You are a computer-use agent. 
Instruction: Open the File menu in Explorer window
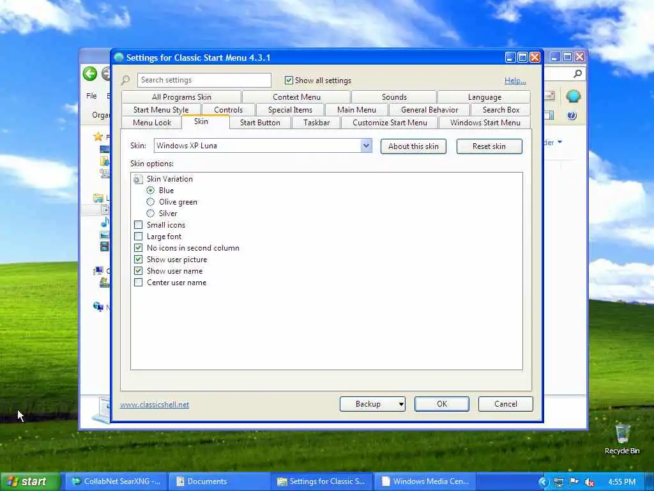(x=91, y=96)
